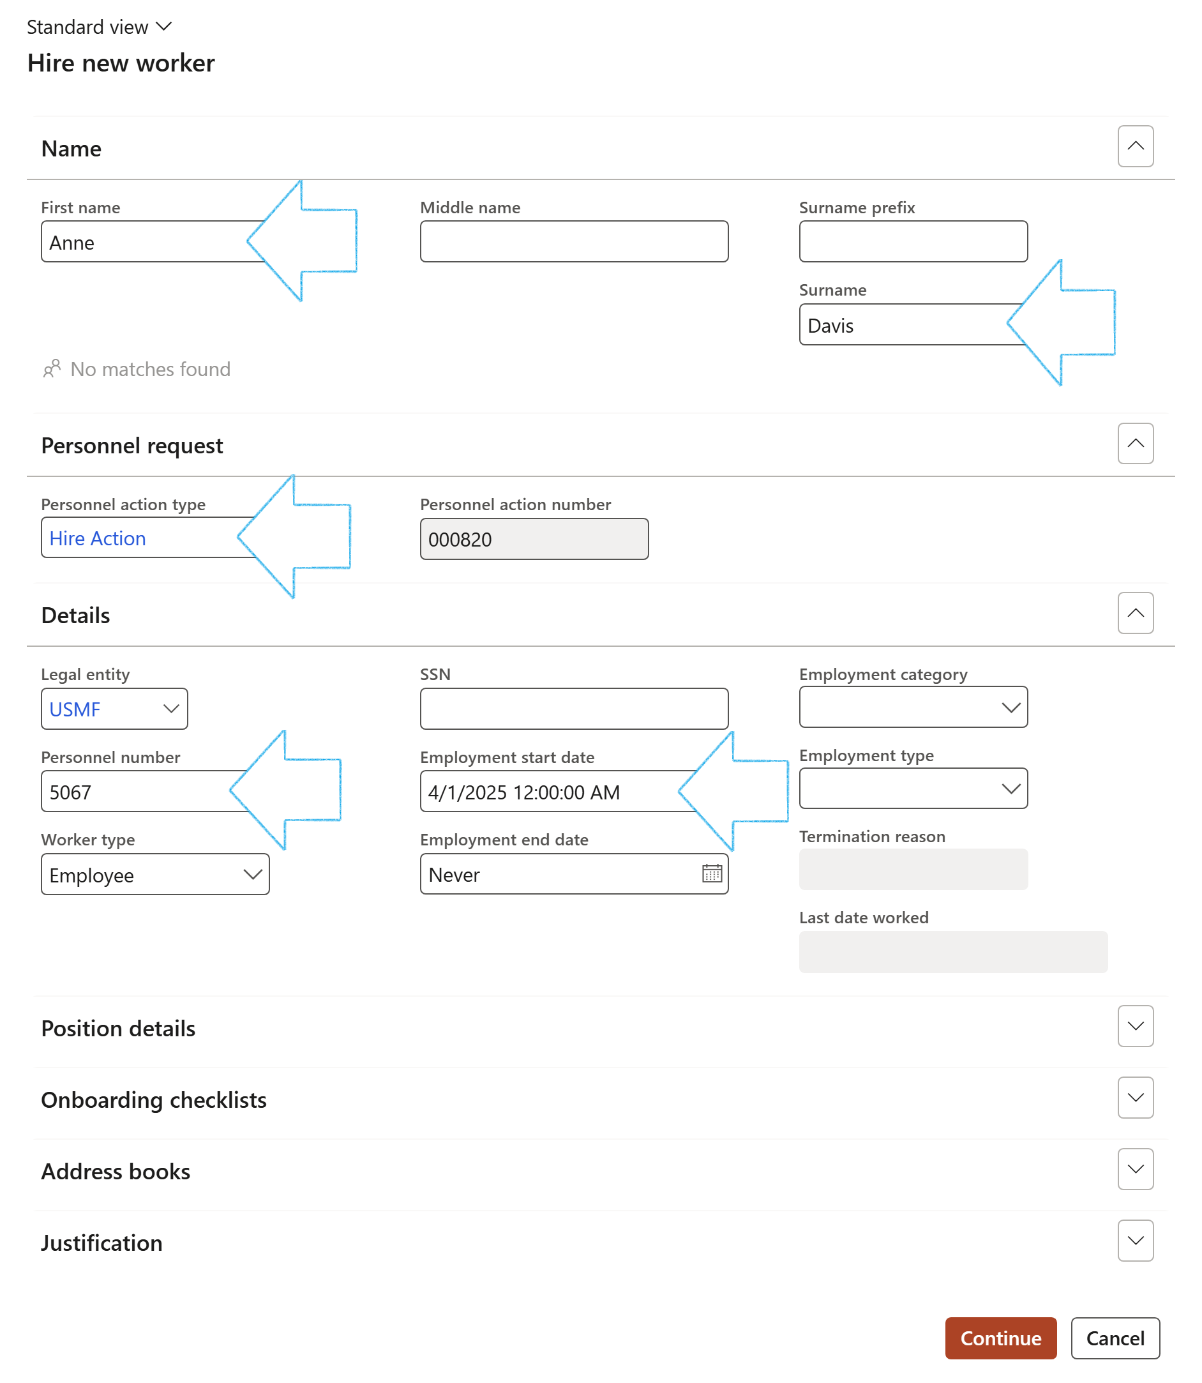Open the Standard view dropdown

tap(100, 27)
